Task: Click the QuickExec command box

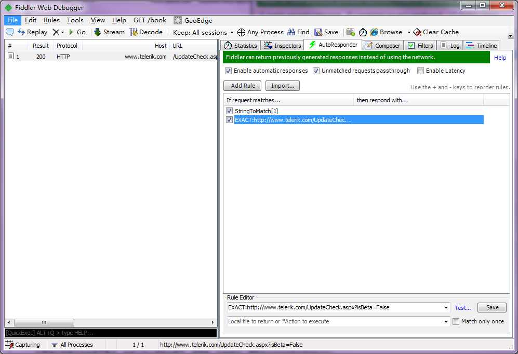Action: tap(111, 333)
